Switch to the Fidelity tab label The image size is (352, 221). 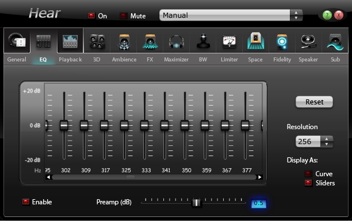(x=282, y=59)
